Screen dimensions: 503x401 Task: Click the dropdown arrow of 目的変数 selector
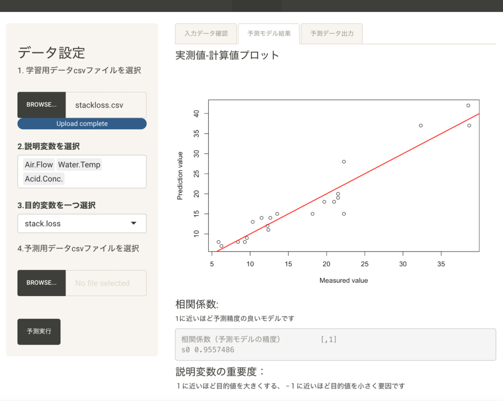[x=134, y=224]
